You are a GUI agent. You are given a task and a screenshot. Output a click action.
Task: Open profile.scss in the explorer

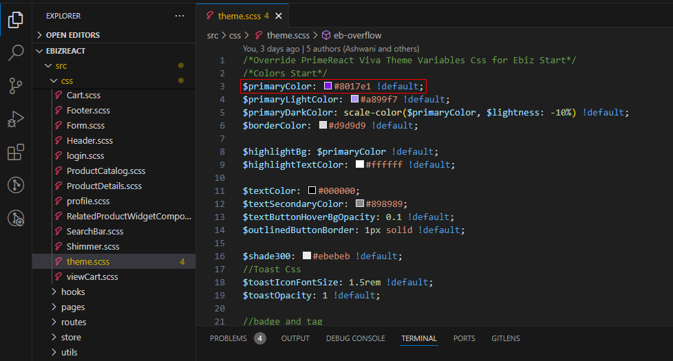(x=114, y=201)
